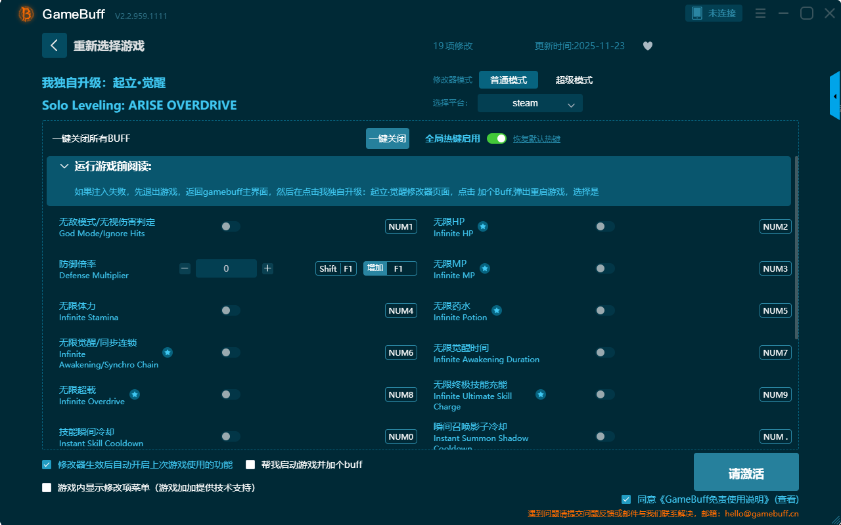Check the in-game cheat menu display option

tap(47, 488)
